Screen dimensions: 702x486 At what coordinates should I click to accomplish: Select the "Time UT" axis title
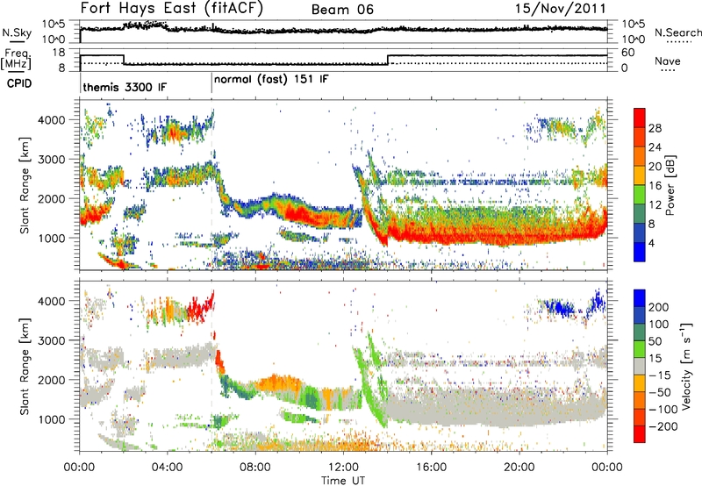point(343,480)
